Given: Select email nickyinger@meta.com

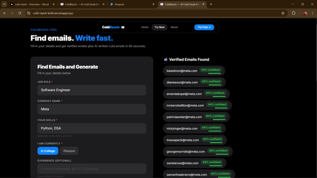Looking at the screenshot, I should 182,128.
